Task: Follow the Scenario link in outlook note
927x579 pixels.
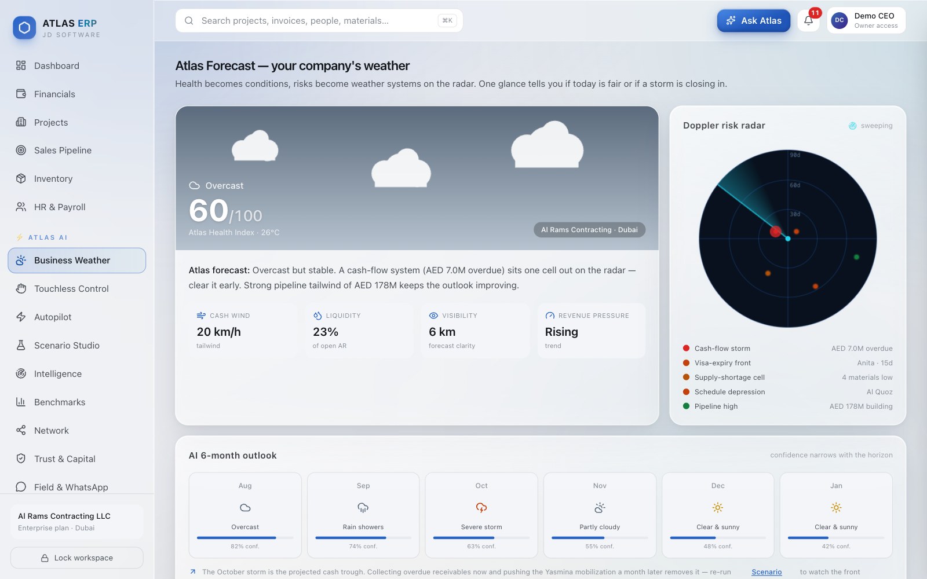Action: point(767,572)
